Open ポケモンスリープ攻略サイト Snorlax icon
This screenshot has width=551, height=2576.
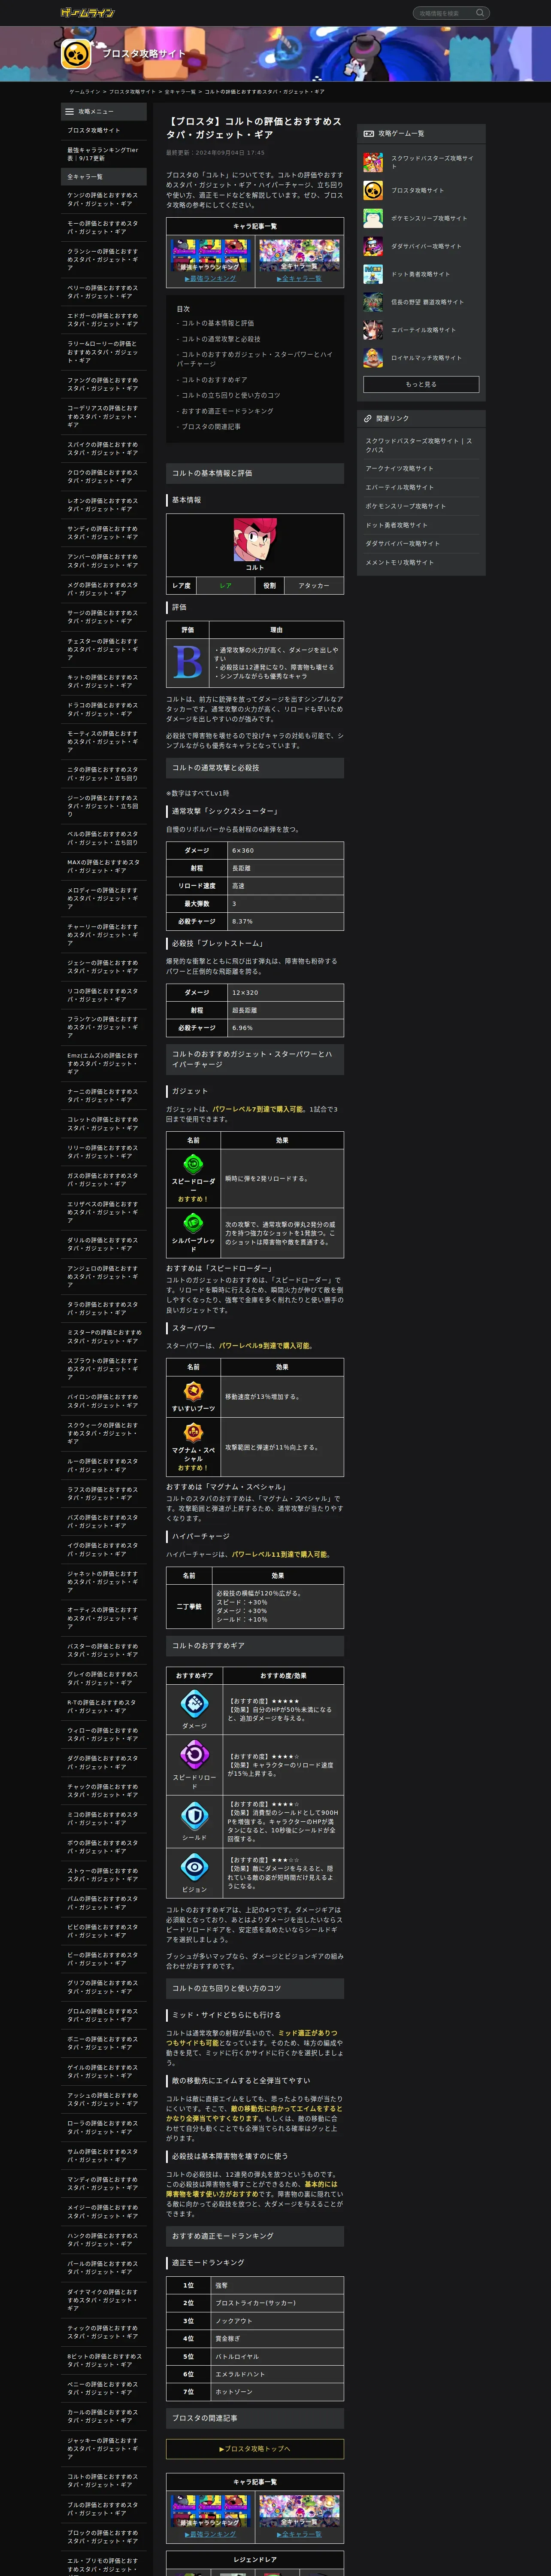coord(373,218)
